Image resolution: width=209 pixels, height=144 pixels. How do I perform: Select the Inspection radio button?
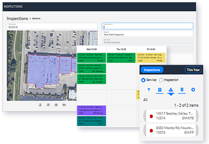point(161,80)
